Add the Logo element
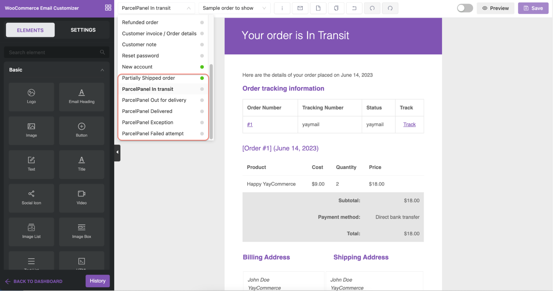 (x=31, y=97)
